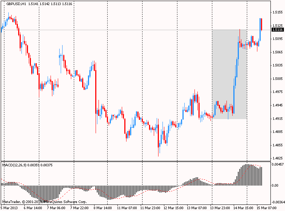285x211 pixels.
Task: Click the 1.4855 price axis label
Action: point(278,145)
